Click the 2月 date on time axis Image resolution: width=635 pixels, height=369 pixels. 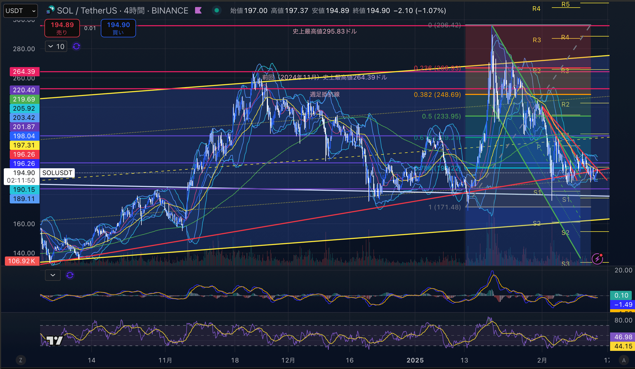(x=542, y=360)
